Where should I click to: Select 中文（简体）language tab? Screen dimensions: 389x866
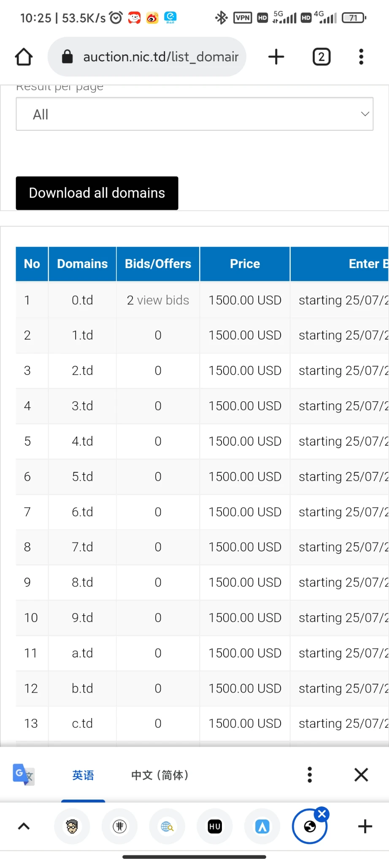click(x=159, y=775)
